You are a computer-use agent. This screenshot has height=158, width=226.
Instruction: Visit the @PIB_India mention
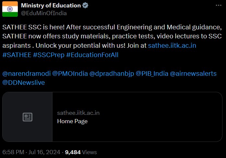click(152, 73)
